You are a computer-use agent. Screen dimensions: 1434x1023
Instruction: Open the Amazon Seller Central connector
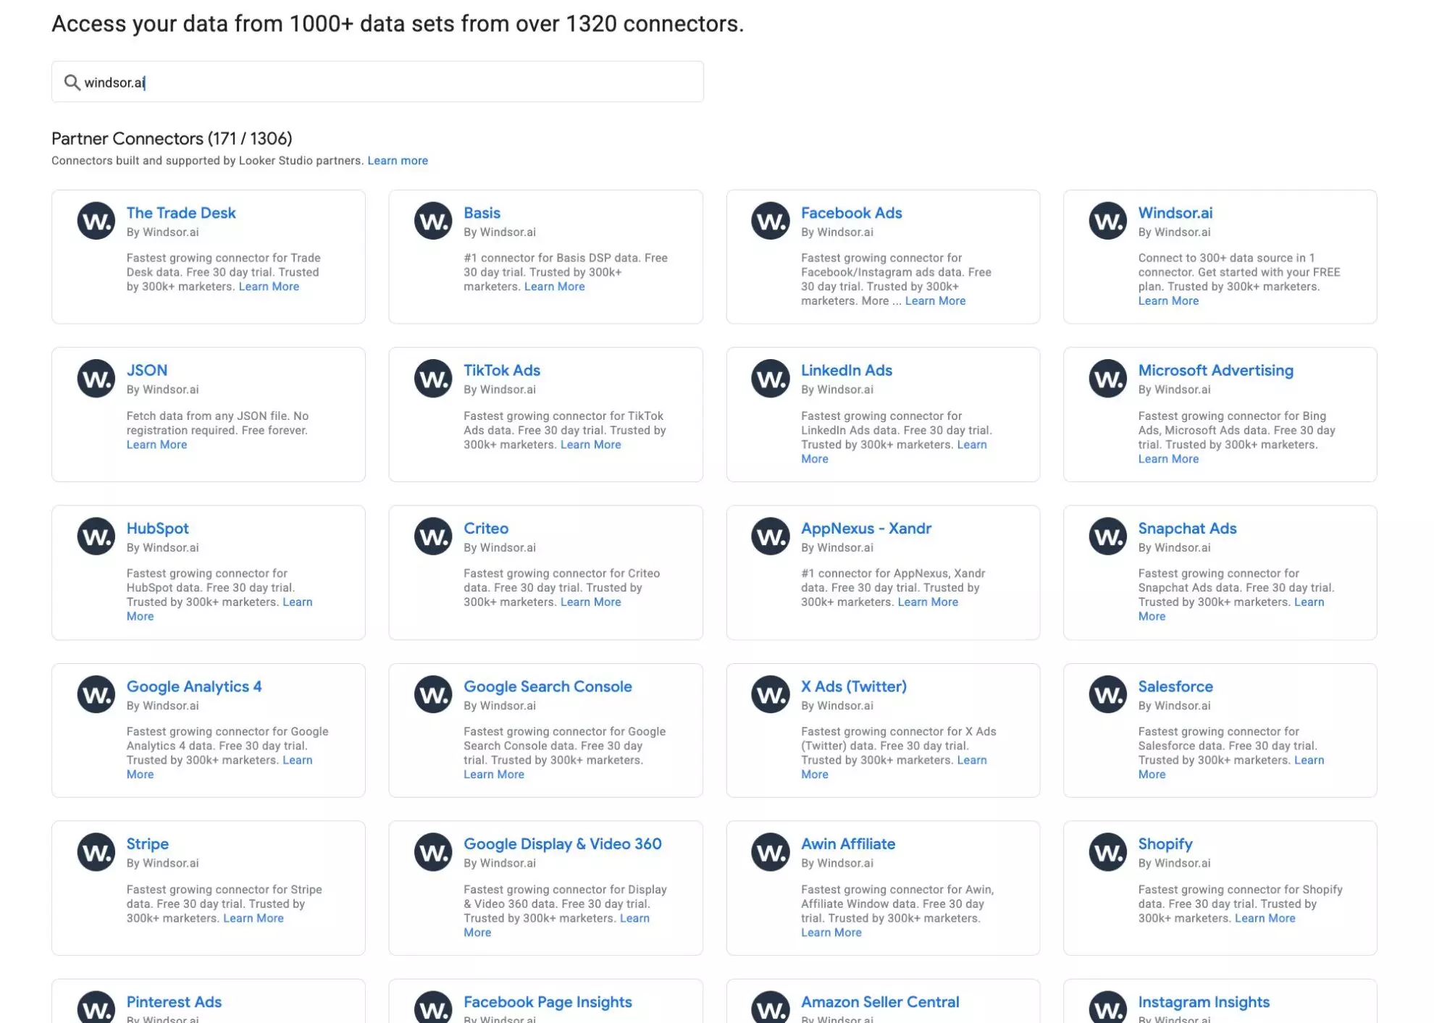[x=880, y=1002]
